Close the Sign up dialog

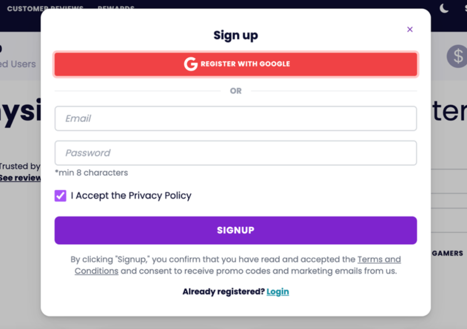[x=410, y=30]
